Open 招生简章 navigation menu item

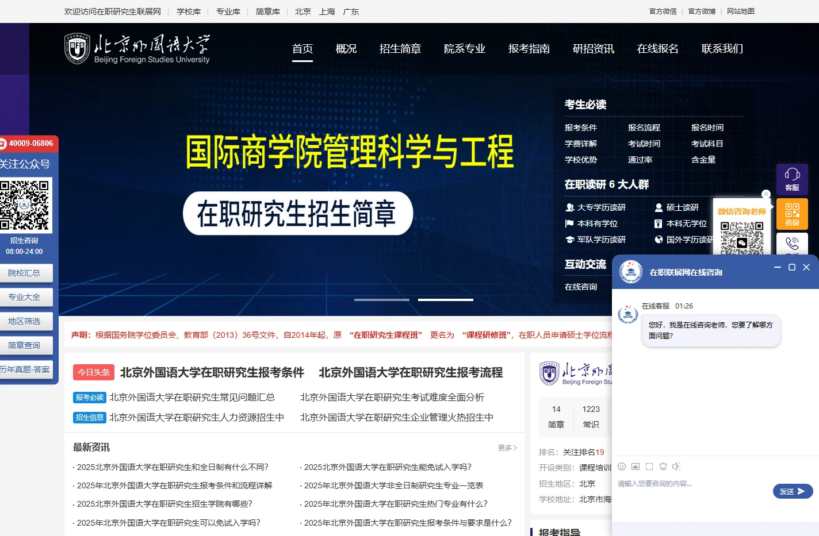click(x=400, y=49)
